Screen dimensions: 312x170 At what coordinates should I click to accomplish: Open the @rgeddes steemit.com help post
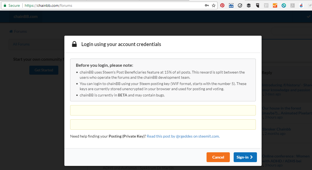pyautogui.click(x=183, y=136)
